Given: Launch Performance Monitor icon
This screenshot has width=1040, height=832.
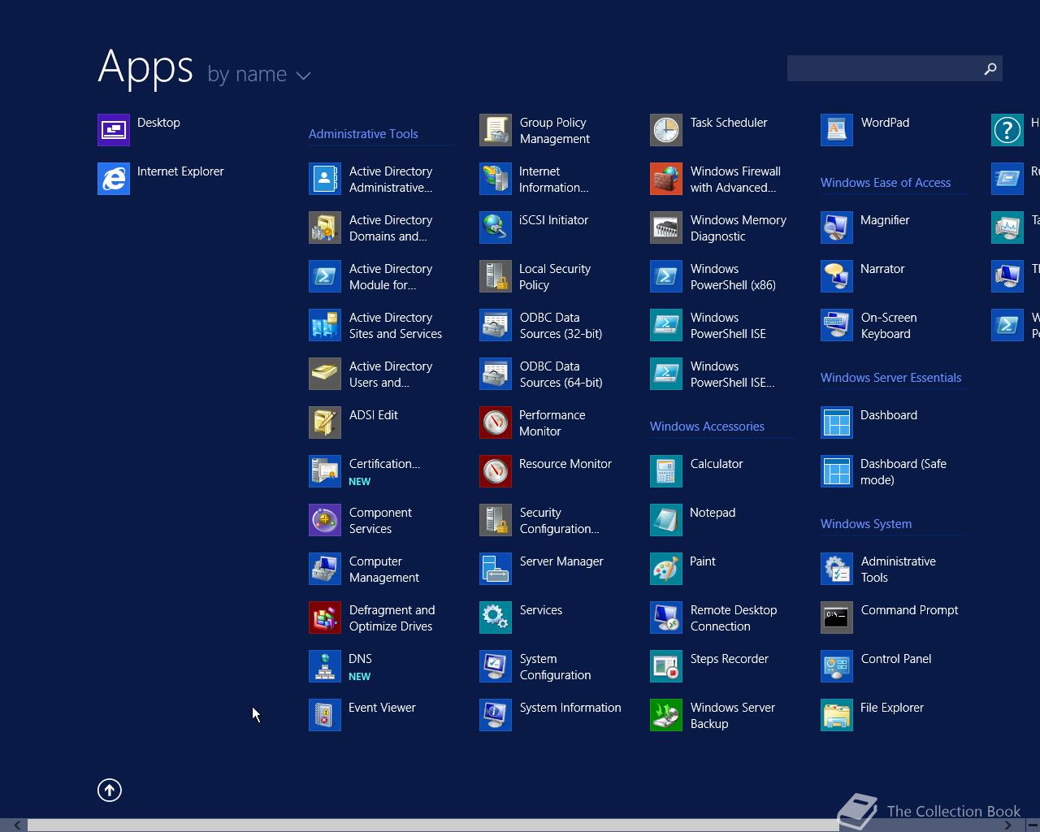Looking at the screenshot, I should click(x=496, y=422).
